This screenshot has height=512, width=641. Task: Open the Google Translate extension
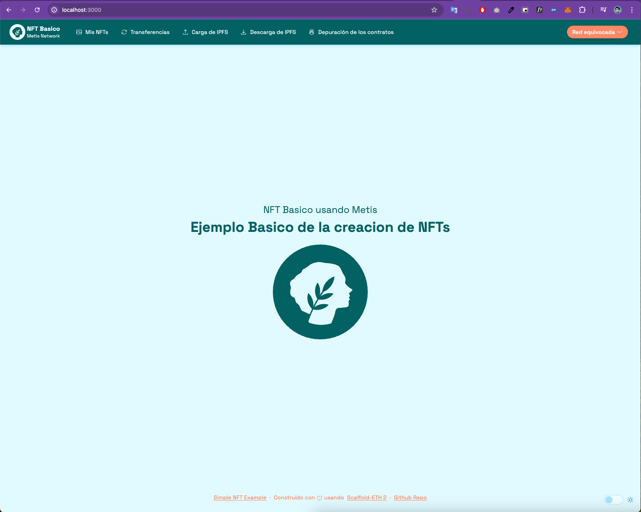[x=454, y=10]
